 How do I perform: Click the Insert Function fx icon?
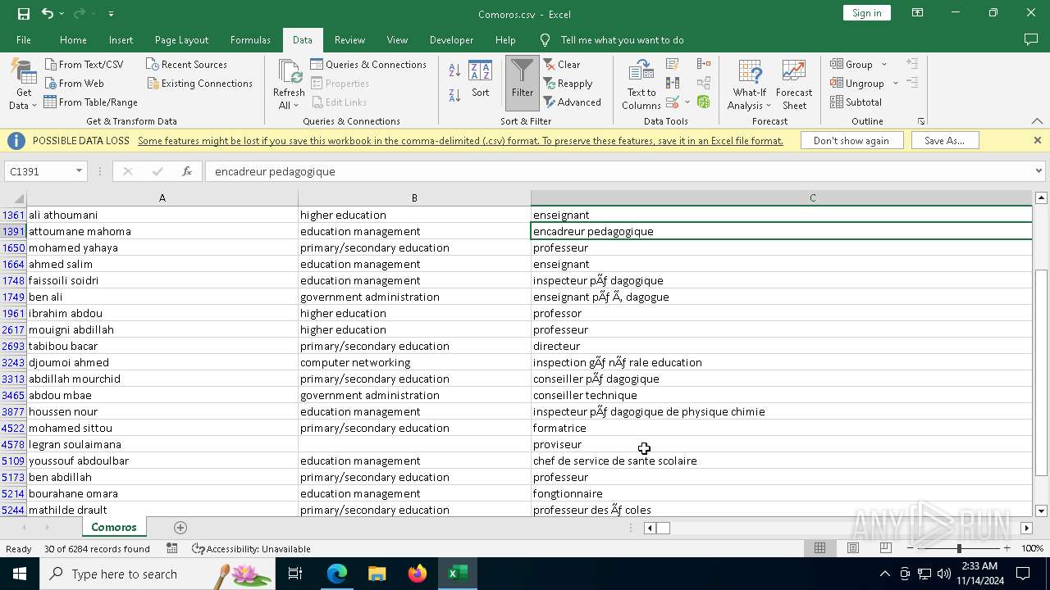186,171
